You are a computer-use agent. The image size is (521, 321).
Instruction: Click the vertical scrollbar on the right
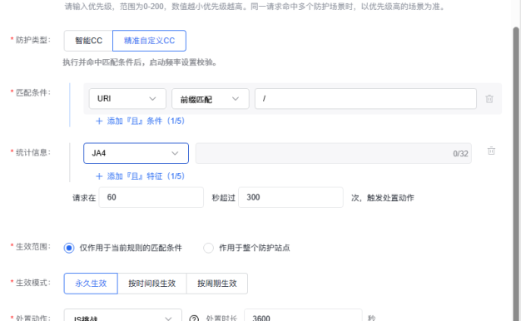[516, 173]
